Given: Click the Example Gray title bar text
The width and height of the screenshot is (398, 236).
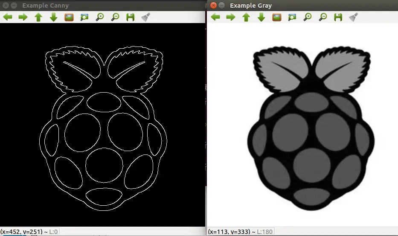Looking at the screenshot, I should tap(251, 6).
